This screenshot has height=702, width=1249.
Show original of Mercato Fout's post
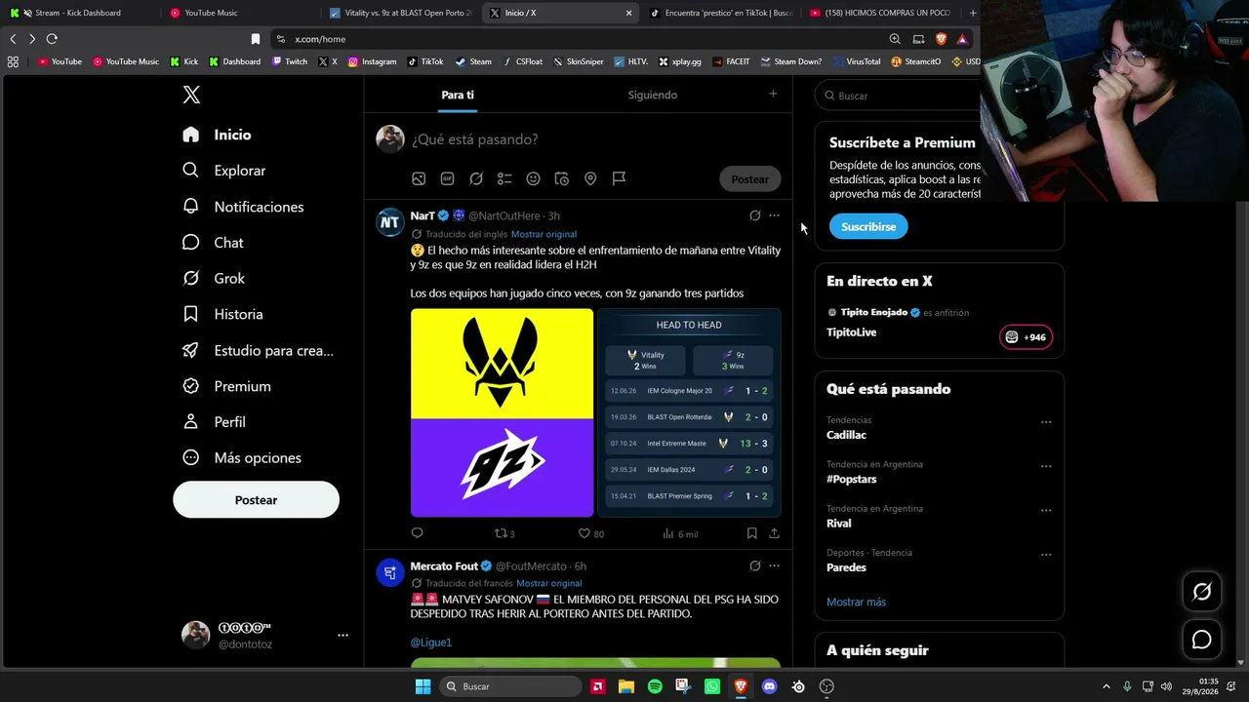point(549,583)
